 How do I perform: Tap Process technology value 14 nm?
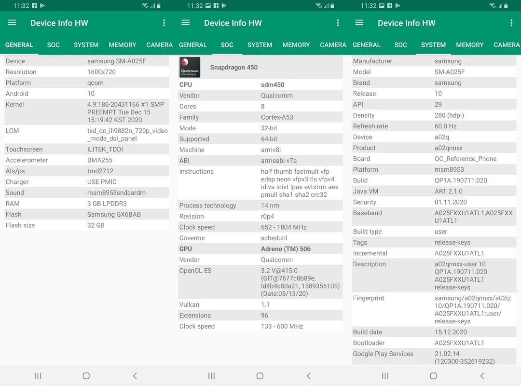tap(270, 206)
